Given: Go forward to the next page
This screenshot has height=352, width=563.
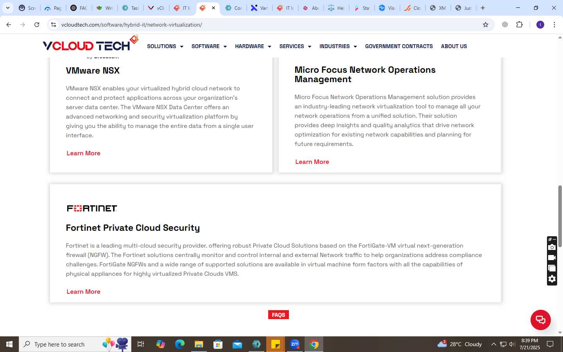Looking at the screenshot, I should click(23, 25).
